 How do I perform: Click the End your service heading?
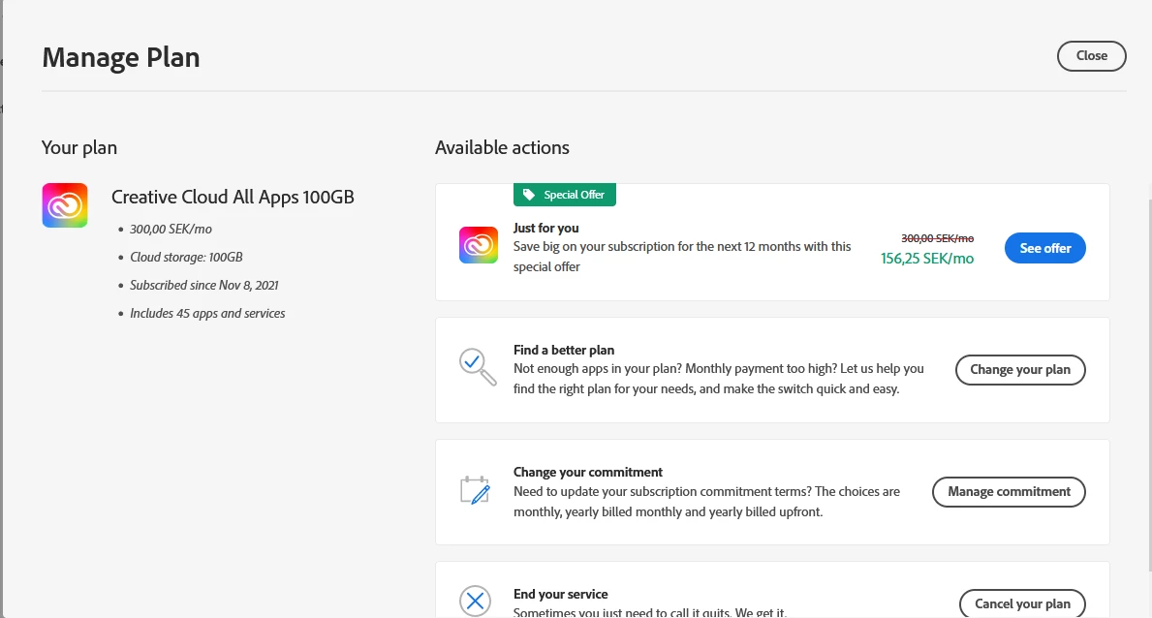561,594
